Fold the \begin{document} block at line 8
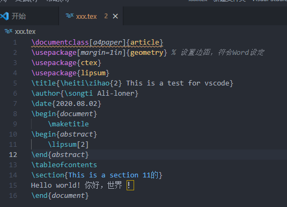The width and height of the screenshot is (287, 207). (26, 114)
